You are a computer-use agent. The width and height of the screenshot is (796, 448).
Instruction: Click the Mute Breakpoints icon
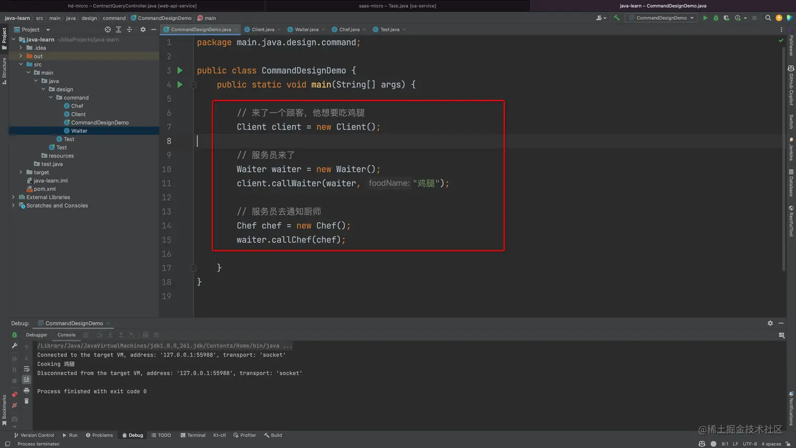pyautogui.click(x=14, y=405)
